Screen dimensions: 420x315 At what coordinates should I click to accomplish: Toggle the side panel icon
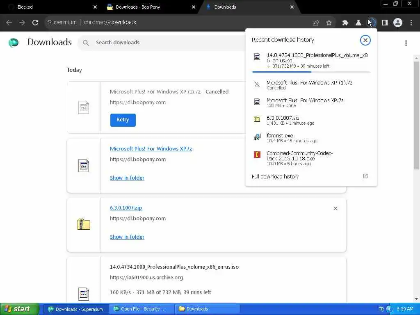coord(385,23)
